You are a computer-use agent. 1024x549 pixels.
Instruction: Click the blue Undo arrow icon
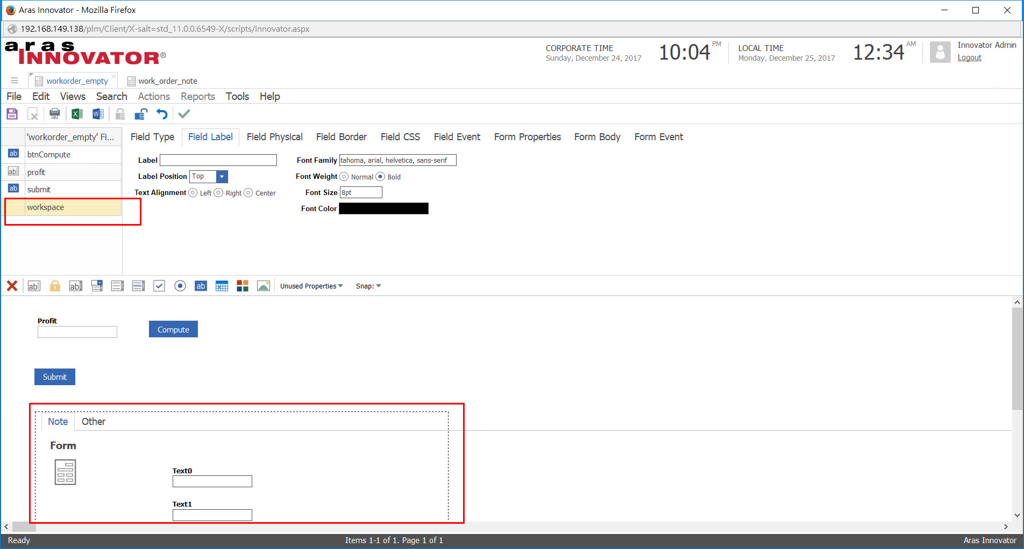point(162,114)
